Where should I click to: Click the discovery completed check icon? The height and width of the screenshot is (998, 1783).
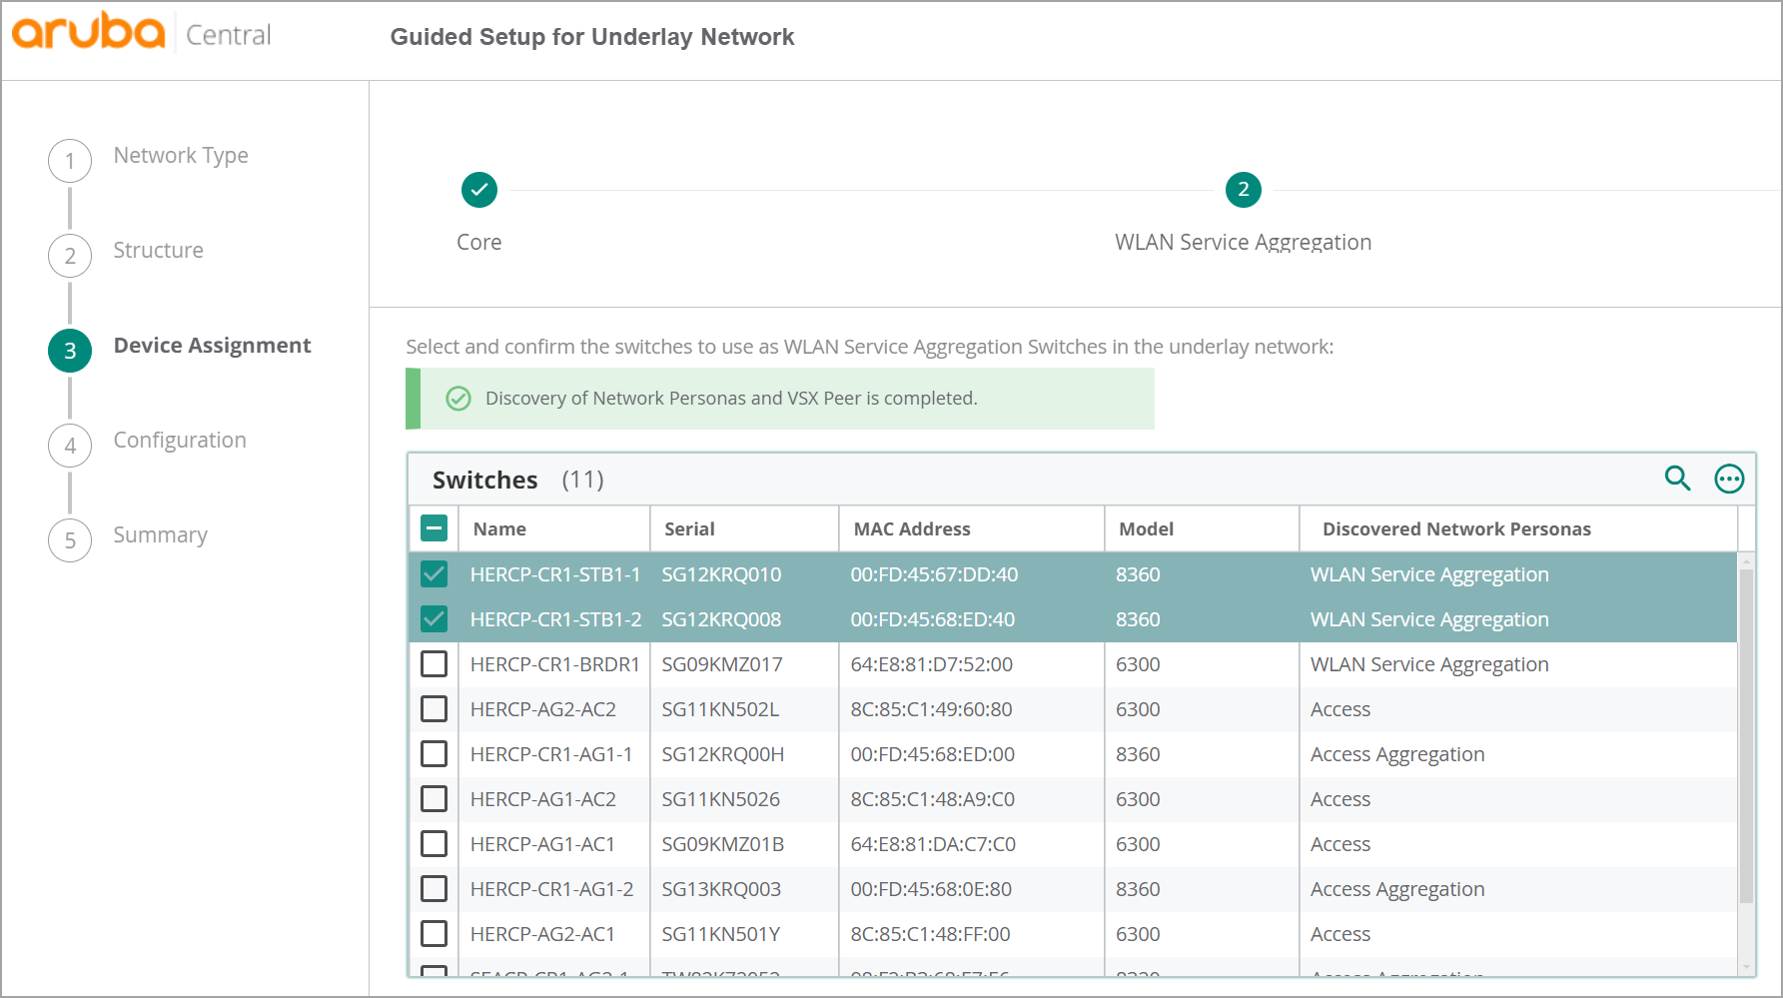(458, 399)
